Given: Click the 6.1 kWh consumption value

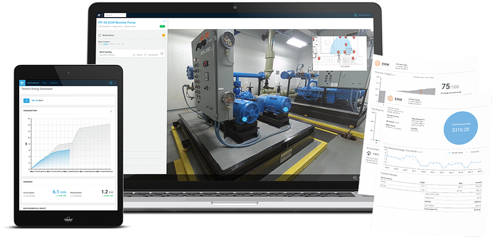Looking at the screenshot, I should click(60, 191).
